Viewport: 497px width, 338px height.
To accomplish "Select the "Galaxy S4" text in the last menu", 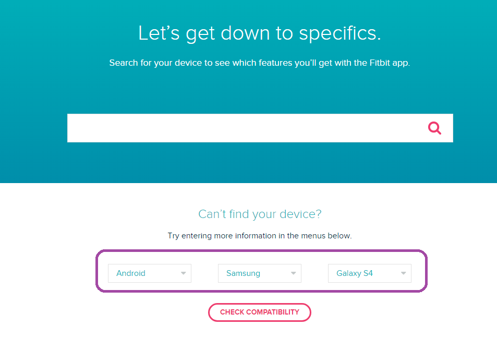I will click(x=355, y=273).
